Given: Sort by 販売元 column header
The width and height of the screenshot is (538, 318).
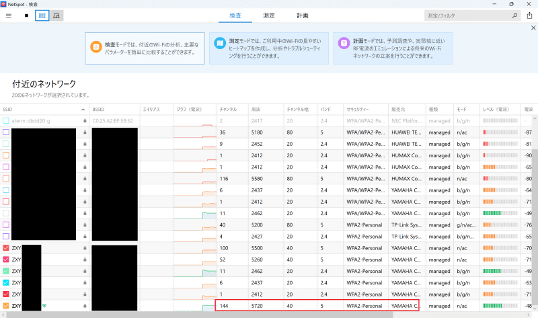Looking at the screenshot, I should [x=407, y=109].
